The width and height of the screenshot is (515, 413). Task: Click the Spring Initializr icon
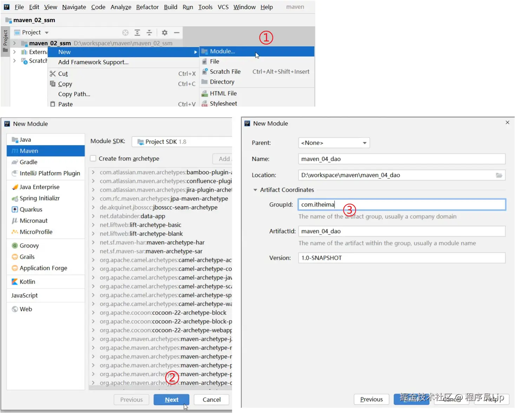click(15, 198)
